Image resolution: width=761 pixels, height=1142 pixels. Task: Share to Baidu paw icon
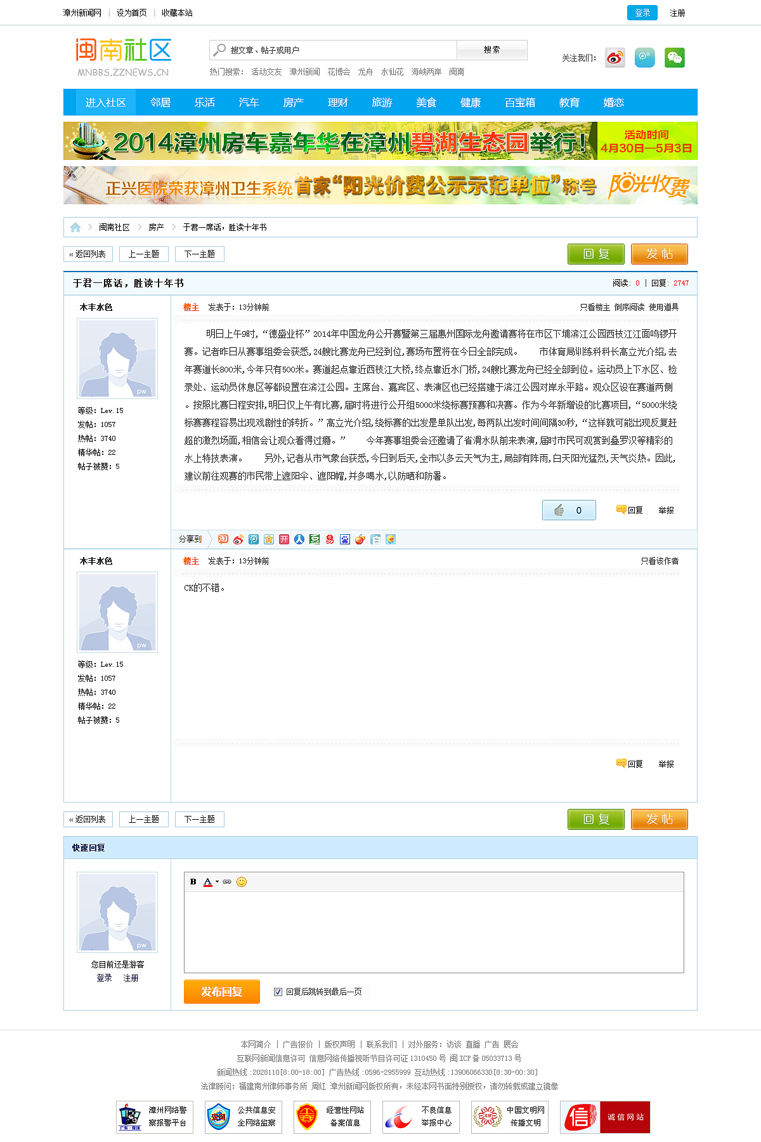(x=345, y=539)
